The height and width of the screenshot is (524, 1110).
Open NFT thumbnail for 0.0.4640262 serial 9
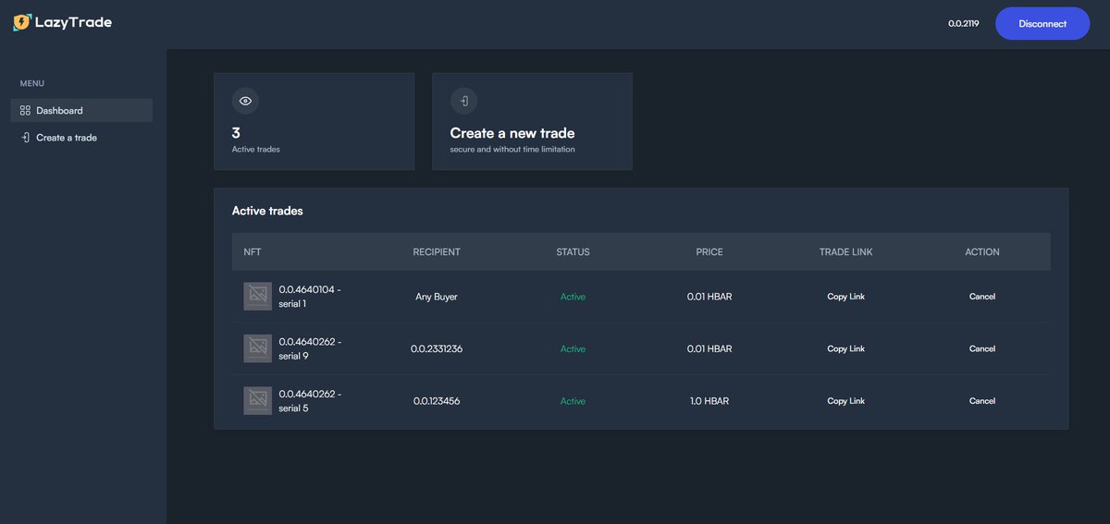[x=258, y=348]
